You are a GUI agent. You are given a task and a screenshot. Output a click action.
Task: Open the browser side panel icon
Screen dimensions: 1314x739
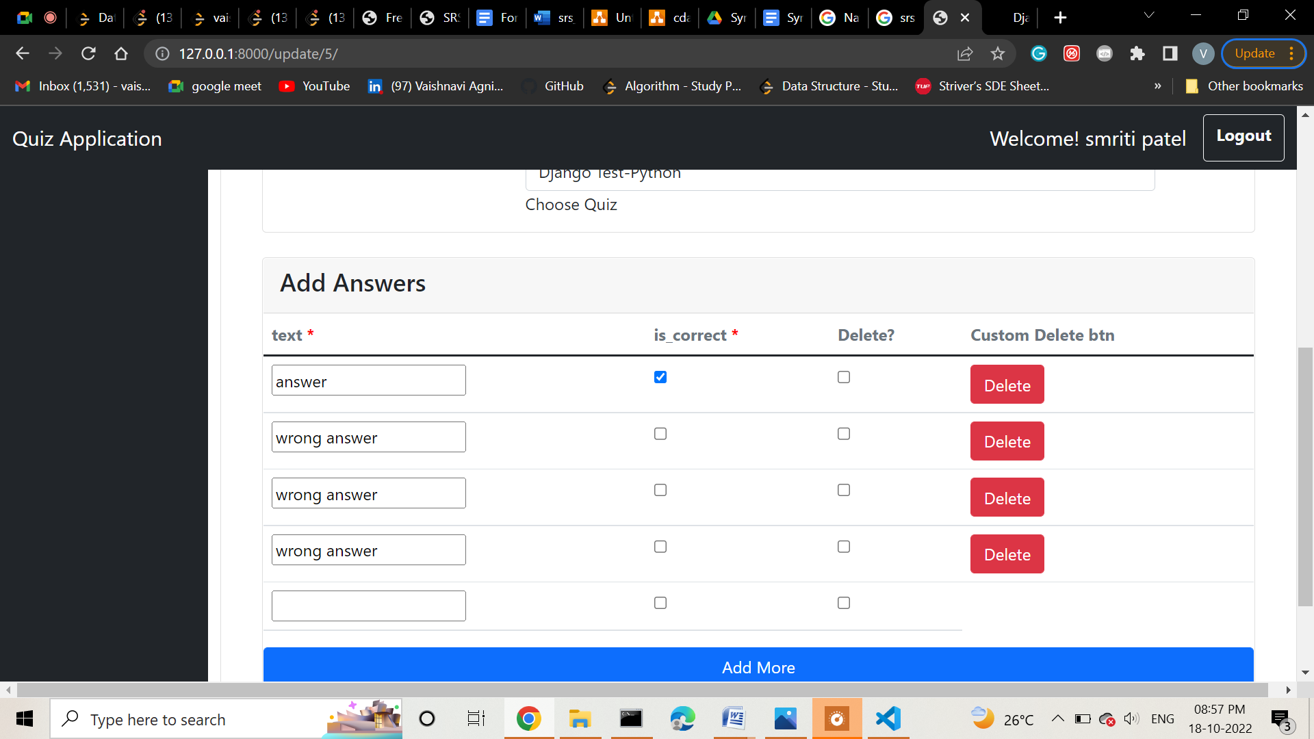point(1170,53)
